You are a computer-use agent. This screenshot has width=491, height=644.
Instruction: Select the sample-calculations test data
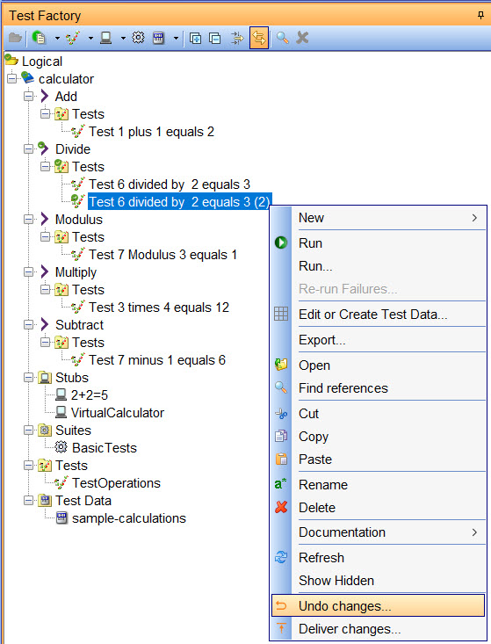pyautogui.click(x=129, y=518)
